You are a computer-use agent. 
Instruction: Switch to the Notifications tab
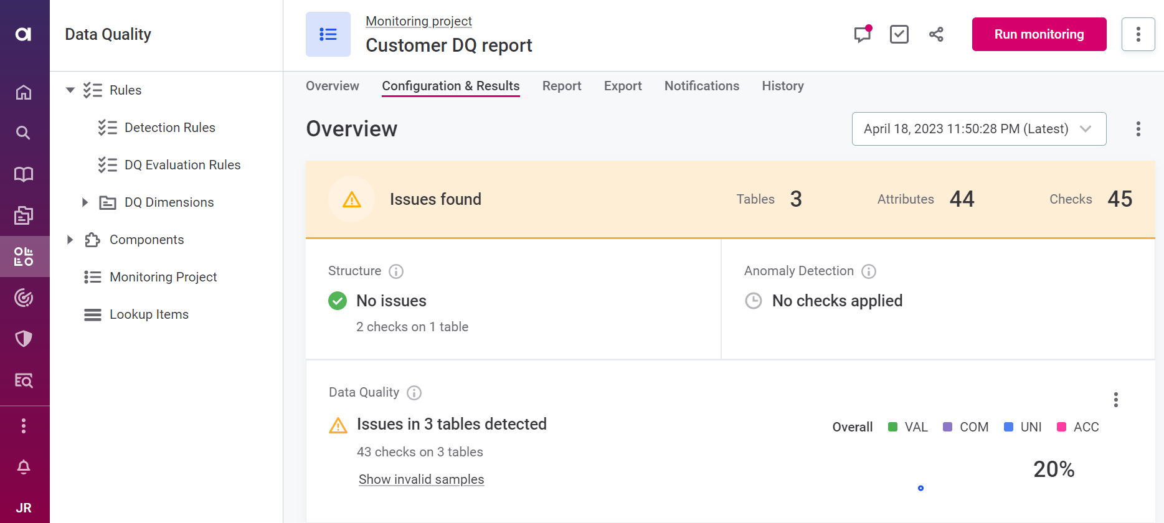701,86
